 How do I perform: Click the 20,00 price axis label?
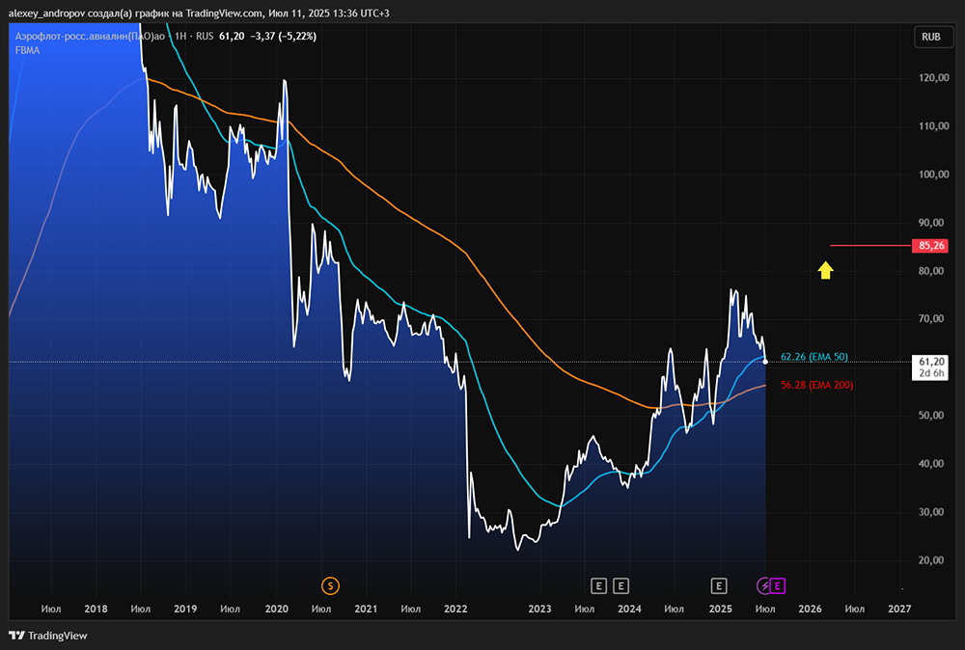931,560
